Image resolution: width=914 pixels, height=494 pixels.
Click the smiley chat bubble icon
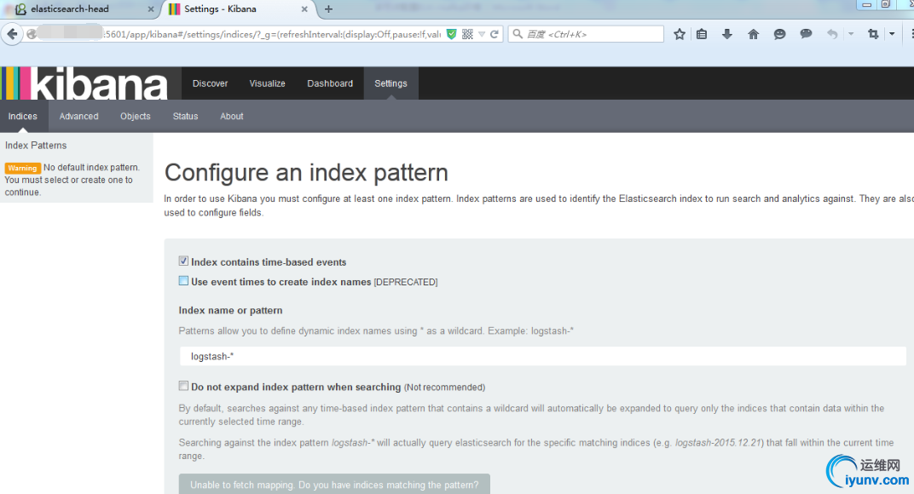pyautogui.click(x=779, y=34)
